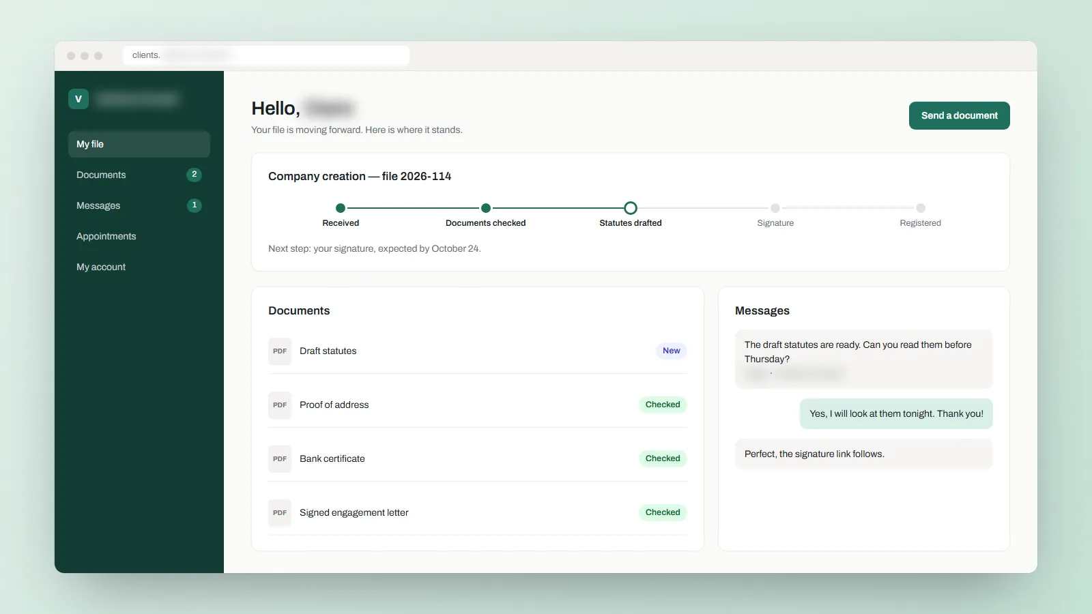Click the Send a document button
Screen dimensions: 1092x614
[959, 115]
